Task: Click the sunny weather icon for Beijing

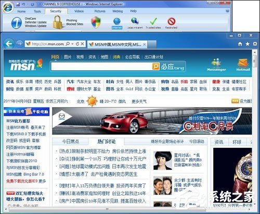Action: pos(92,101)
